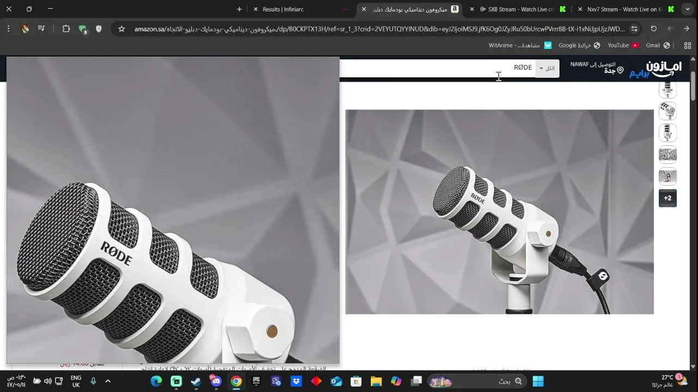
Task: Open the green extension with badge 8
Action: [x=82, y=29]
